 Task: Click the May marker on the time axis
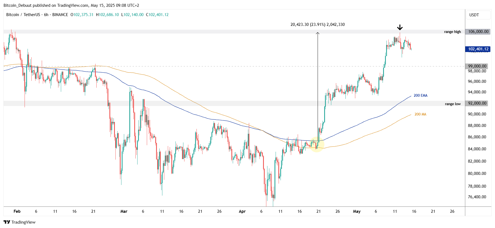point(357,211)
